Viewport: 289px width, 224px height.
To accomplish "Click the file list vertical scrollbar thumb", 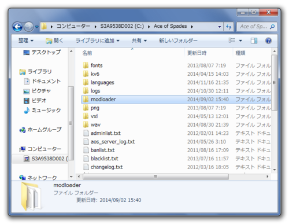I will [274, 83].
